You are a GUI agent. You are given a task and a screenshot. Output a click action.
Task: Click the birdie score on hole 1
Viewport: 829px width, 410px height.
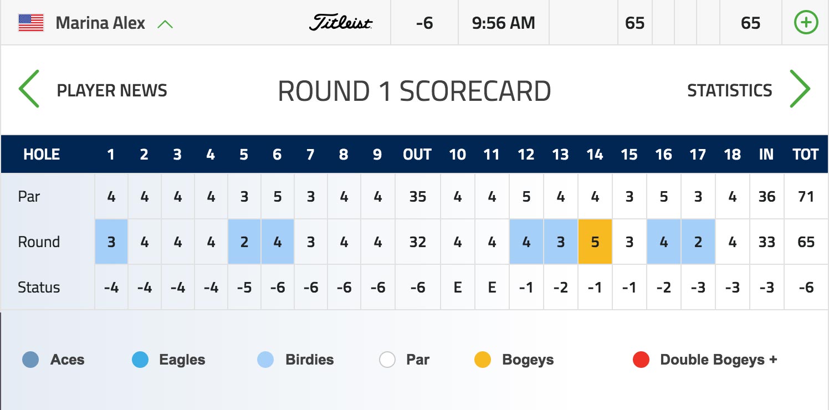click(x=111, y=242)
